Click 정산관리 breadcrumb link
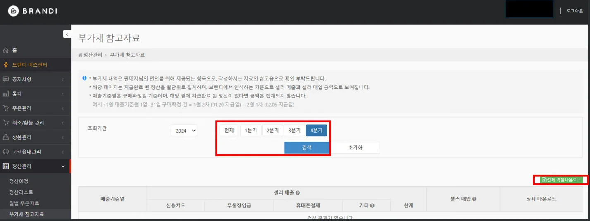This screenshot has width=590, height=221. [93, 55]
